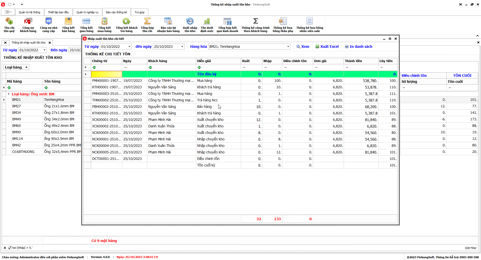Click the In danh sách button

pyautogui.click(x=358, y=47)
